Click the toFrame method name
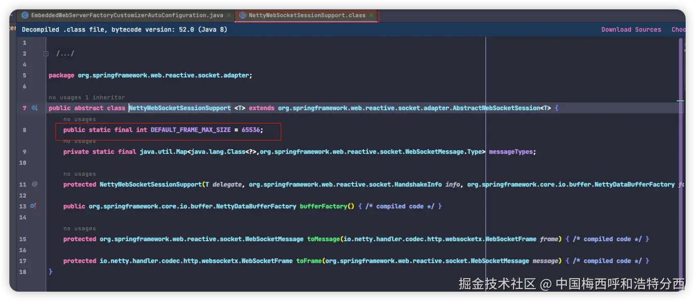 (x=309, y=261)
